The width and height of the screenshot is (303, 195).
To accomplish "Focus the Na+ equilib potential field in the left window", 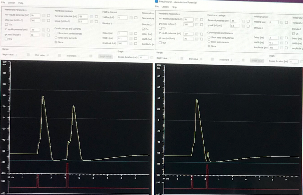I will (35, 15).
